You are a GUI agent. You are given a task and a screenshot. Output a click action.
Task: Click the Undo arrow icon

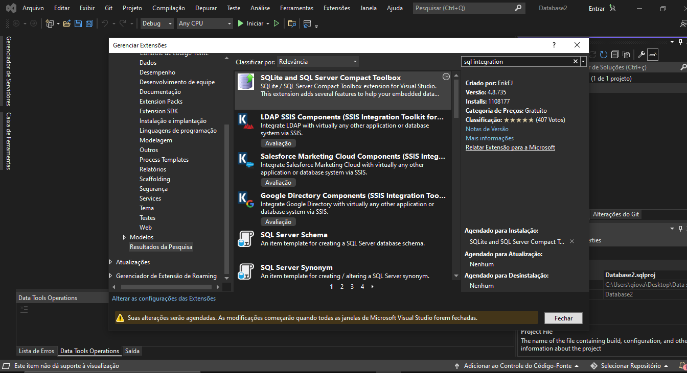tap(104, 23)
